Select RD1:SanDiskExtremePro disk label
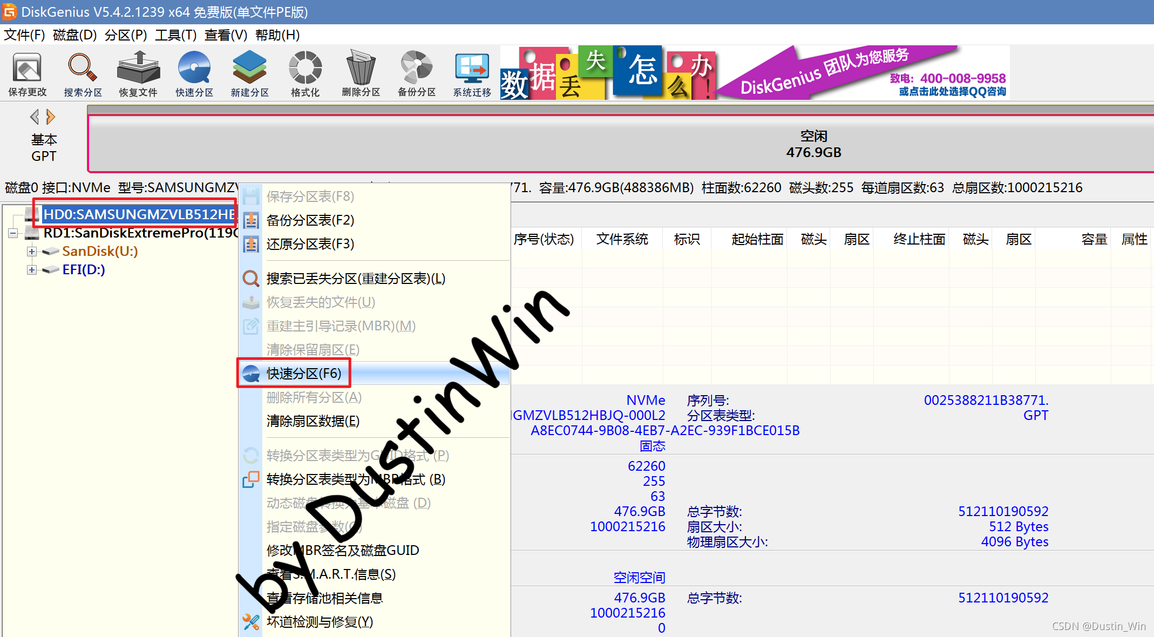Image resolution: width=1154 pixels, height=637 pixels. coord(140,233)
